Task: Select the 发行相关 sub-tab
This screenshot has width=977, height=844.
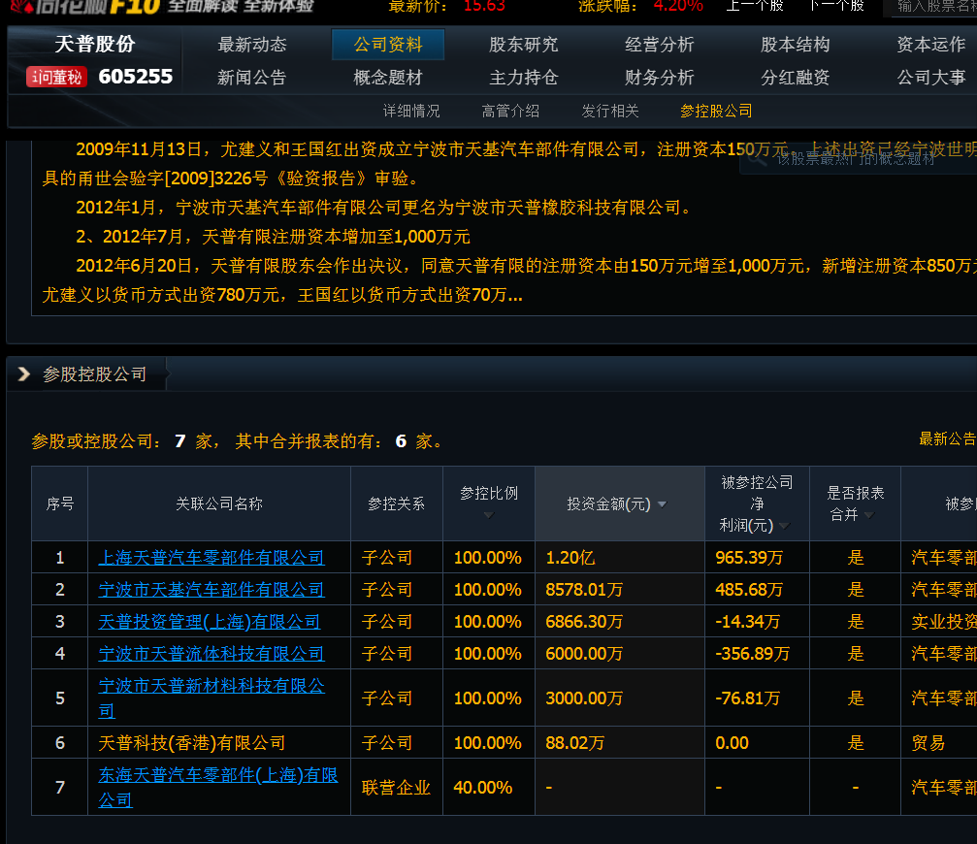Action: point(610,111)
